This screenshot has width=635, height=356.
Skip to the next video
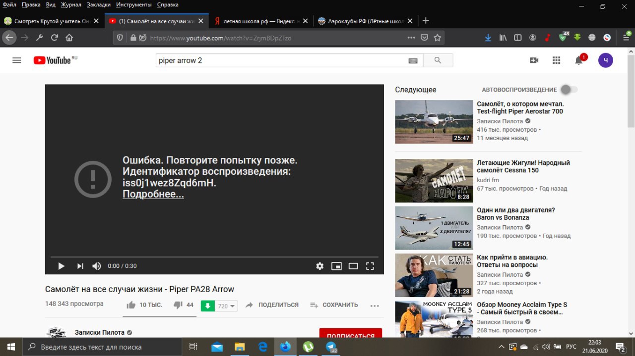[80, 266]
